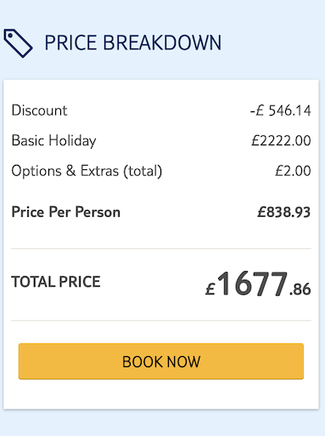Click the Basic Holiday price £2222.00
This screenshot has width=325, height=436.
(282, 140)
